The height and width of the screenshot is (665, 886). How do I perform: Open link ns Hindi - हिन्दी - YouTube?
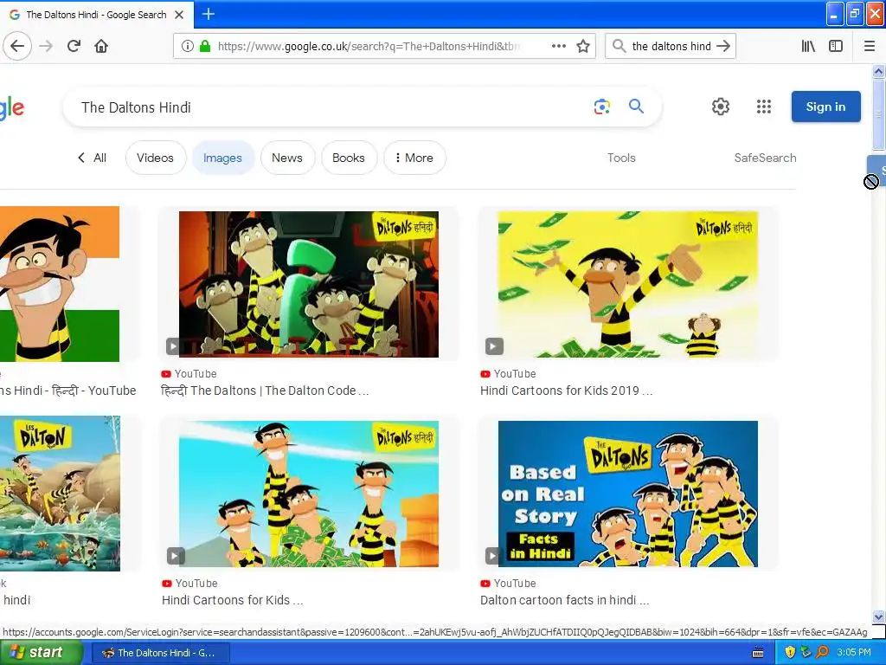click(x=67, y=391)
